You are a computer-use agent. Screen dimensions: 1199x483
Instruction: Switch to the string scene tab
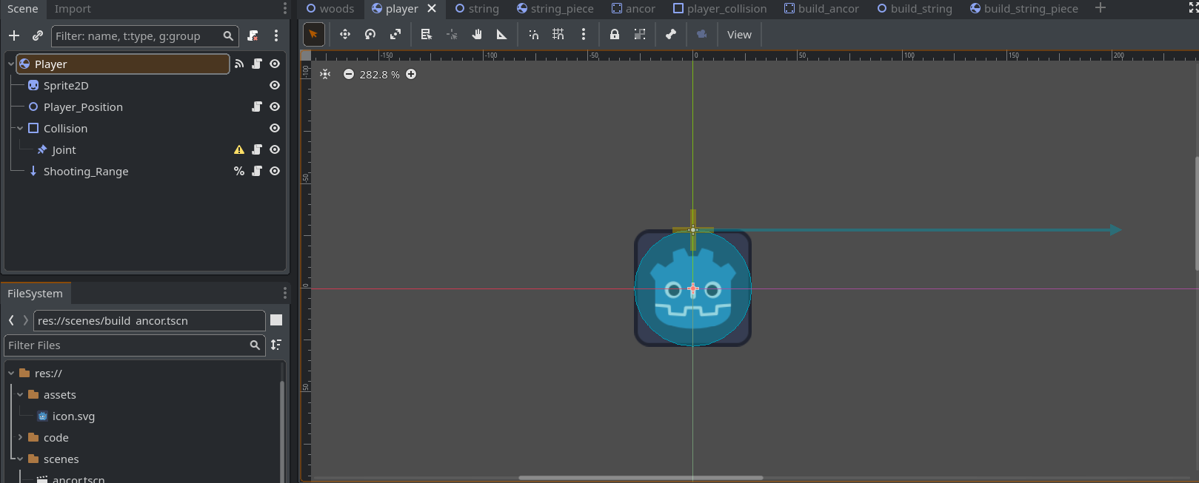pyautogui.click(x=477, y=9)
